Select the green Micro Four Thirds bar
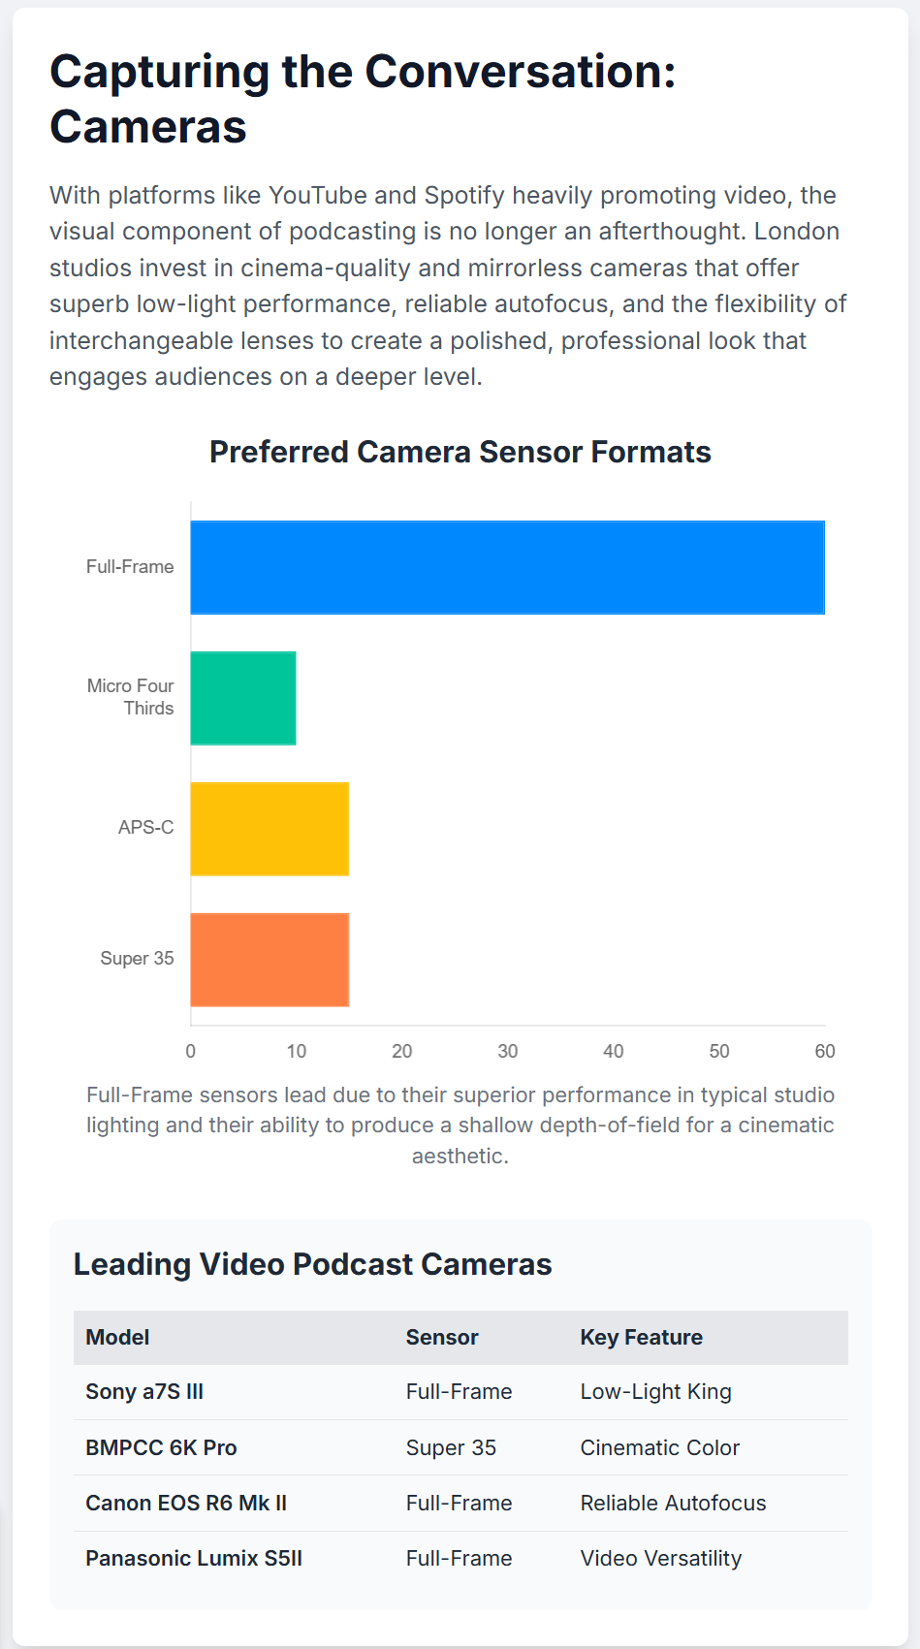920x1649 pixels. coord(243,698)
